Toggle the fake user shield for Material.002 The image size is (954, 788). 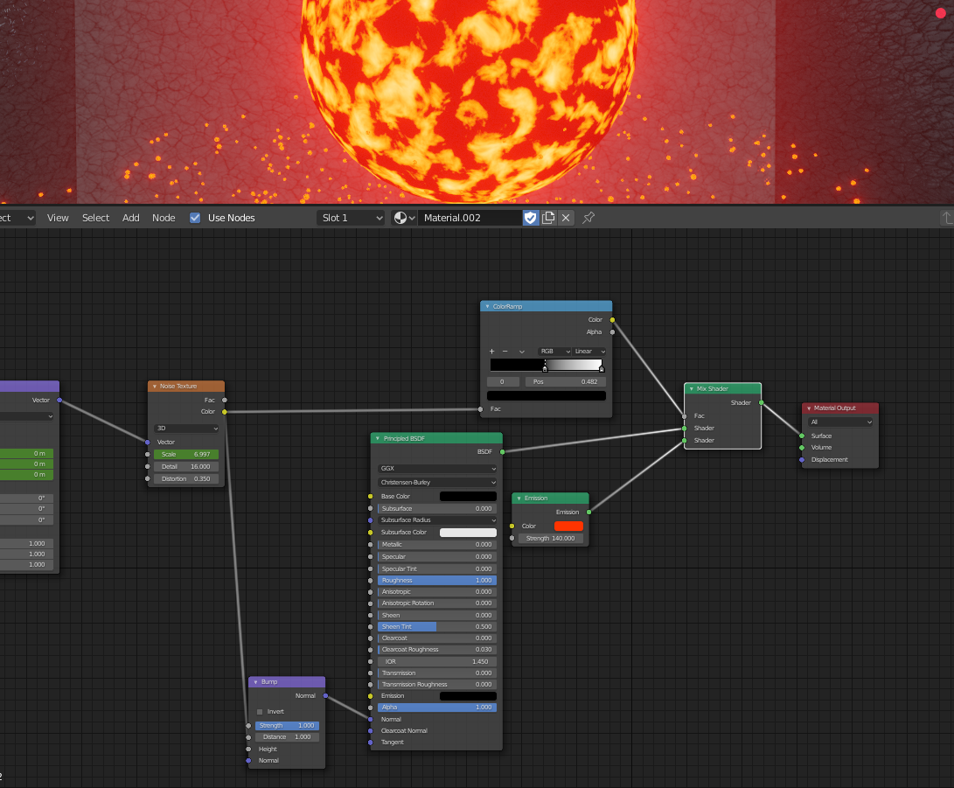pyautogui.click(x=530, y=218)
